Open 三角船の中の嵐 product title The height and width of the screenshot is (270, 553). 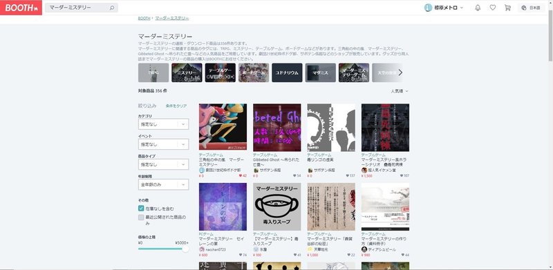(221, 162)
